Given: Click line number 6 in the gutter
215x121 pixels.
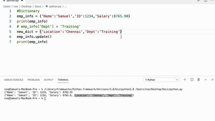Looking at the screenshot, I should [x=10, y=37].
